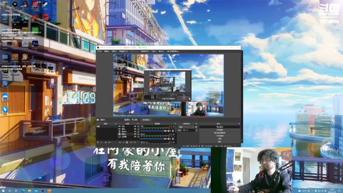Click the transition duration stepper arrows
The image size is (343, 193).
(x=196, y=130)
